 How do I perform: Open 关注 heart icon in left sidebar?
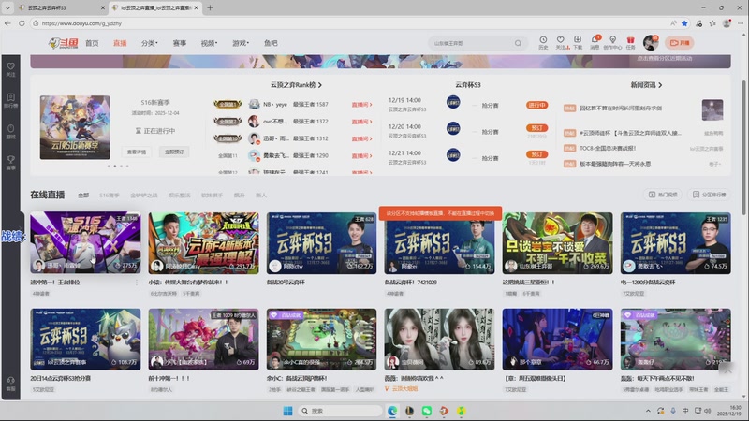11,69
